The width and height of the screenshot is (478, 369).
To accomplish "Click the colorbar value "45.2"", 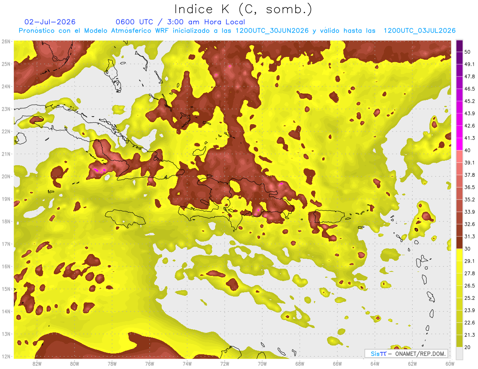I will (470, 101).
